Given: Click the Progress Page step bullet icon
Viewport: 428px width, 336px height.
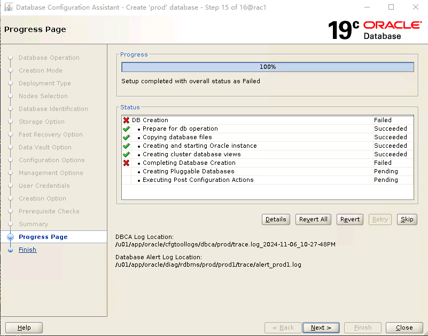Looking at the screenshot, I should [10, 237].
